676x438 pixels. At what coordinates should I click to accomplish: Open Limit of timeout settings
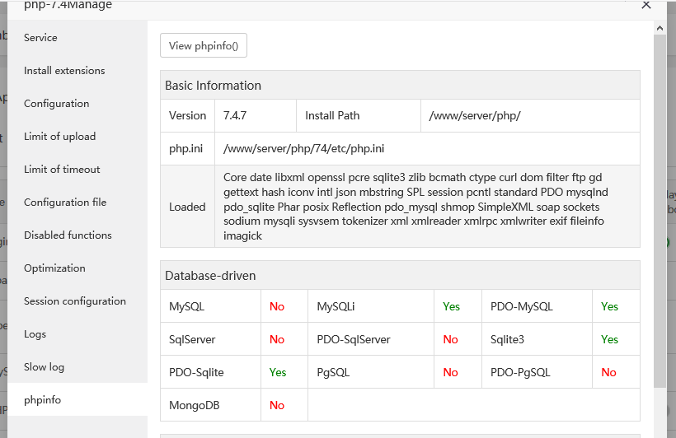click(x=62, y=170)
